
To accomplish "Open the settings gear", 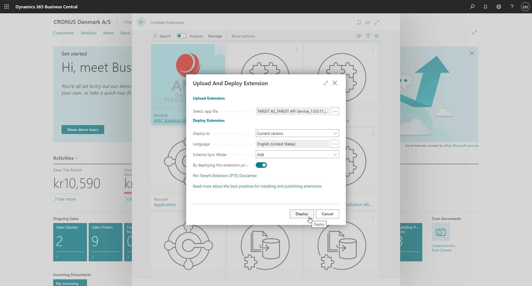I will coord(499,7).
